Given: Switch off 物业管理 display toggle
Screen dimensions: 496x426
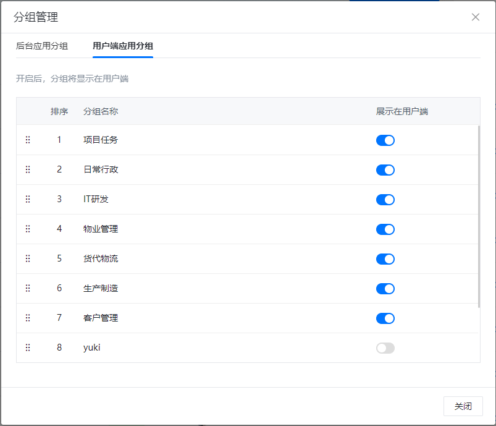Looking at the screenshot, I should (x=385, y=229).
